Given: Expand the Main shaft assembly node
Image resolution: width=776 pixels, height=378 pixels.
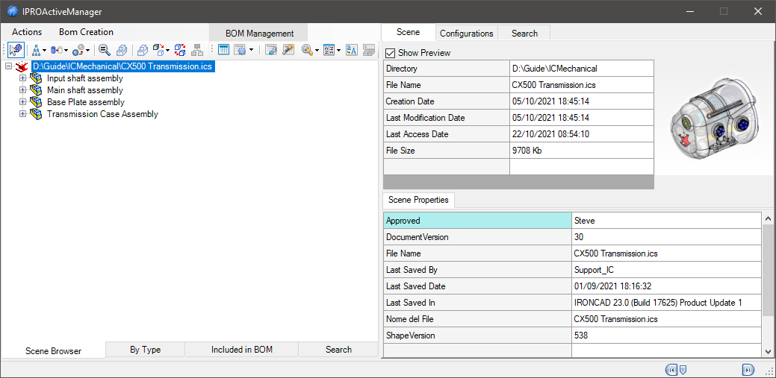Looking at the screenshot, I should coord(22,90).
